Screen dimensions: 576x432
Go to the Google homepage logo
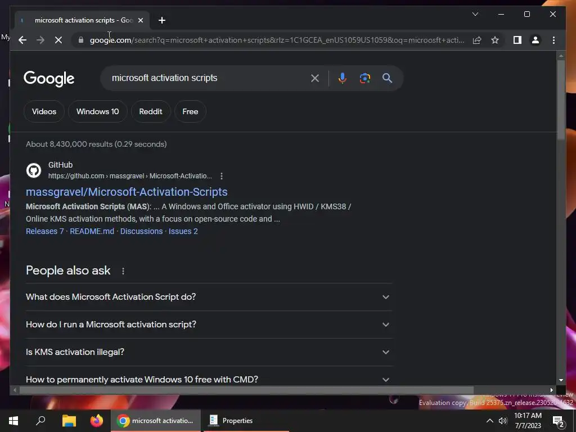[49, 79]
